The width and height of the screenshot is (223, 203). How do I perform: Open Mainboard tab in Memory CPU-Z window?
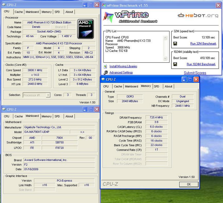(x=132, y=86)
